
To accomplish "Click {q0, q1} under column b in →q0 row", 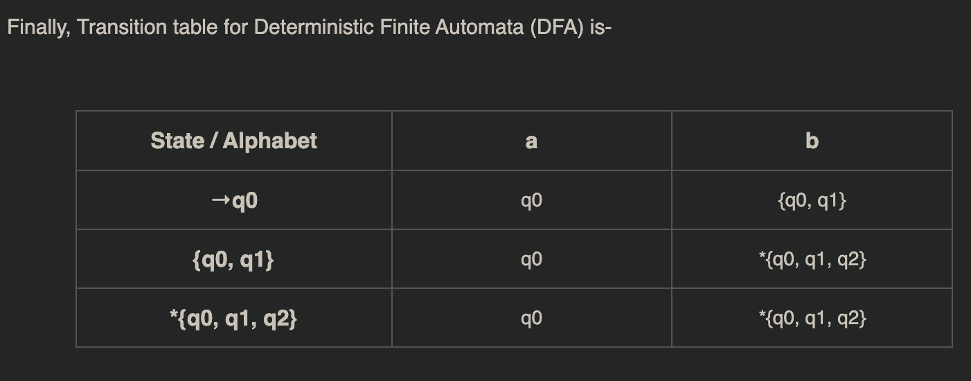I will pyautogui.click(x=812, y=201).
